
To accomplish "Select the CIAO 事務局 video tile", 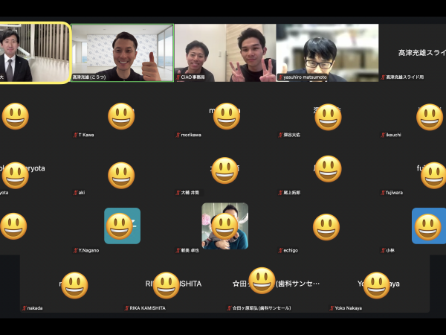I will click(224, 52).
